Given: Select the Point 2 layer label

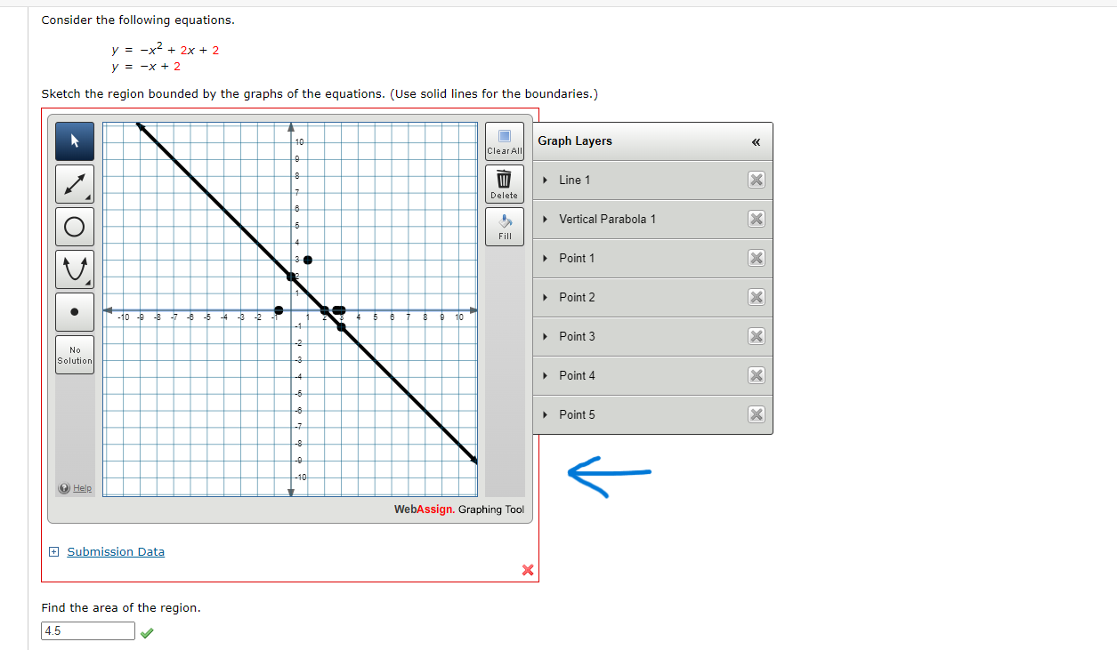Looking at the screenshot, I should 576,297.
